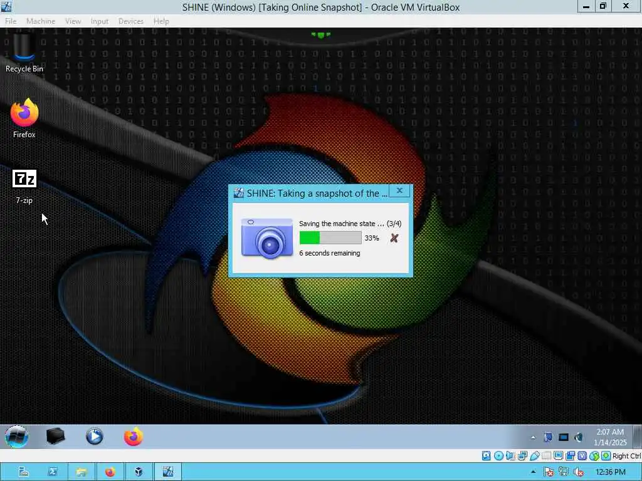Open the Input menu
Viewport: 642px width, 481px height.
(100, 21)
